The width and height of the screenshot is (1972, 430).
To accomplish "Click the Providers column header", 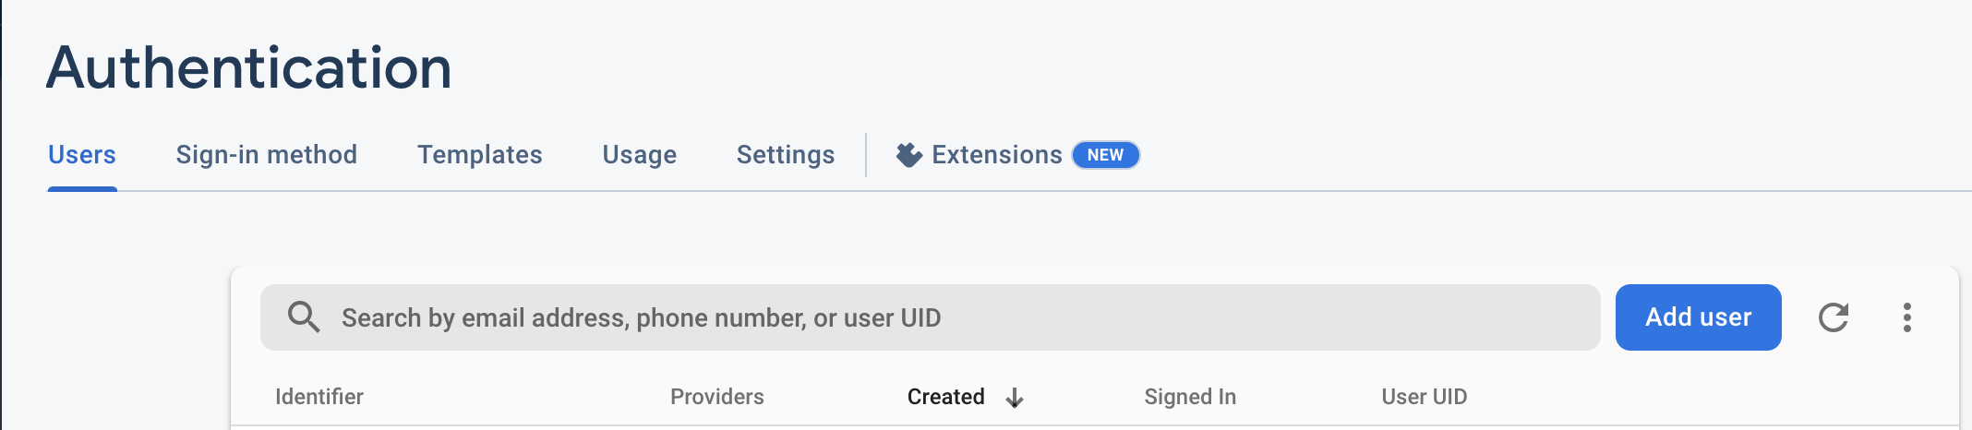I will click(717, 397).
